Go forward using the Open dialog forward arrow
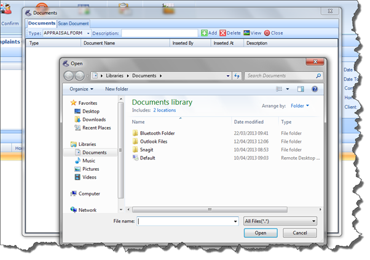The height and width of the screenshot is (260, 370). tap(79, 76)
